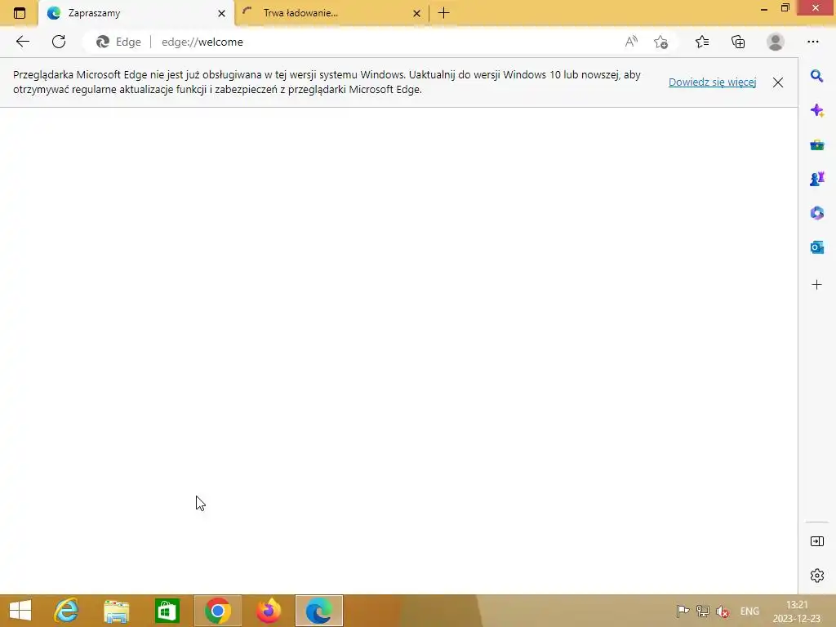Customize sidebar with plus icon
The width and height of the screenshot is (836, 627).
pyautogui.click(x=816, y=285)
